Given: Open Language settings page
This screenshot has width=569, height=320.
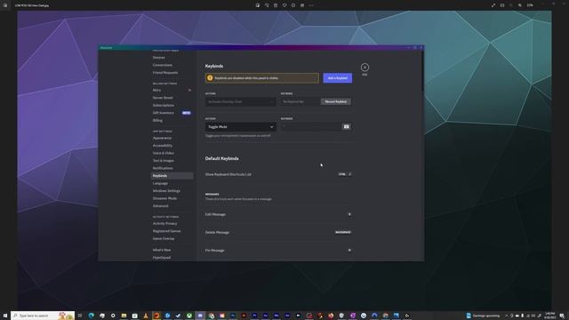Looking at the screenshot, I should 160,183.
